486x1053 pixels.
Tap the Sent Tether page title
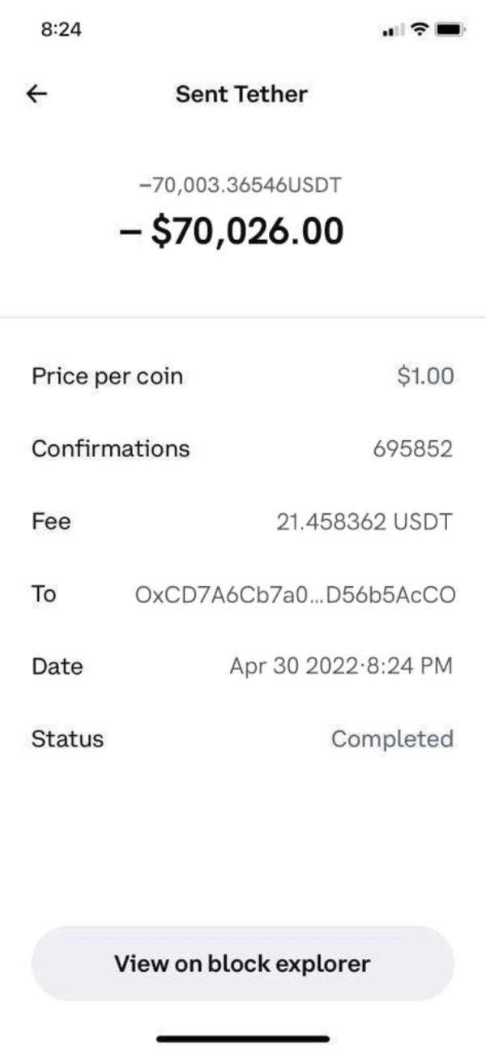point(241,94)
